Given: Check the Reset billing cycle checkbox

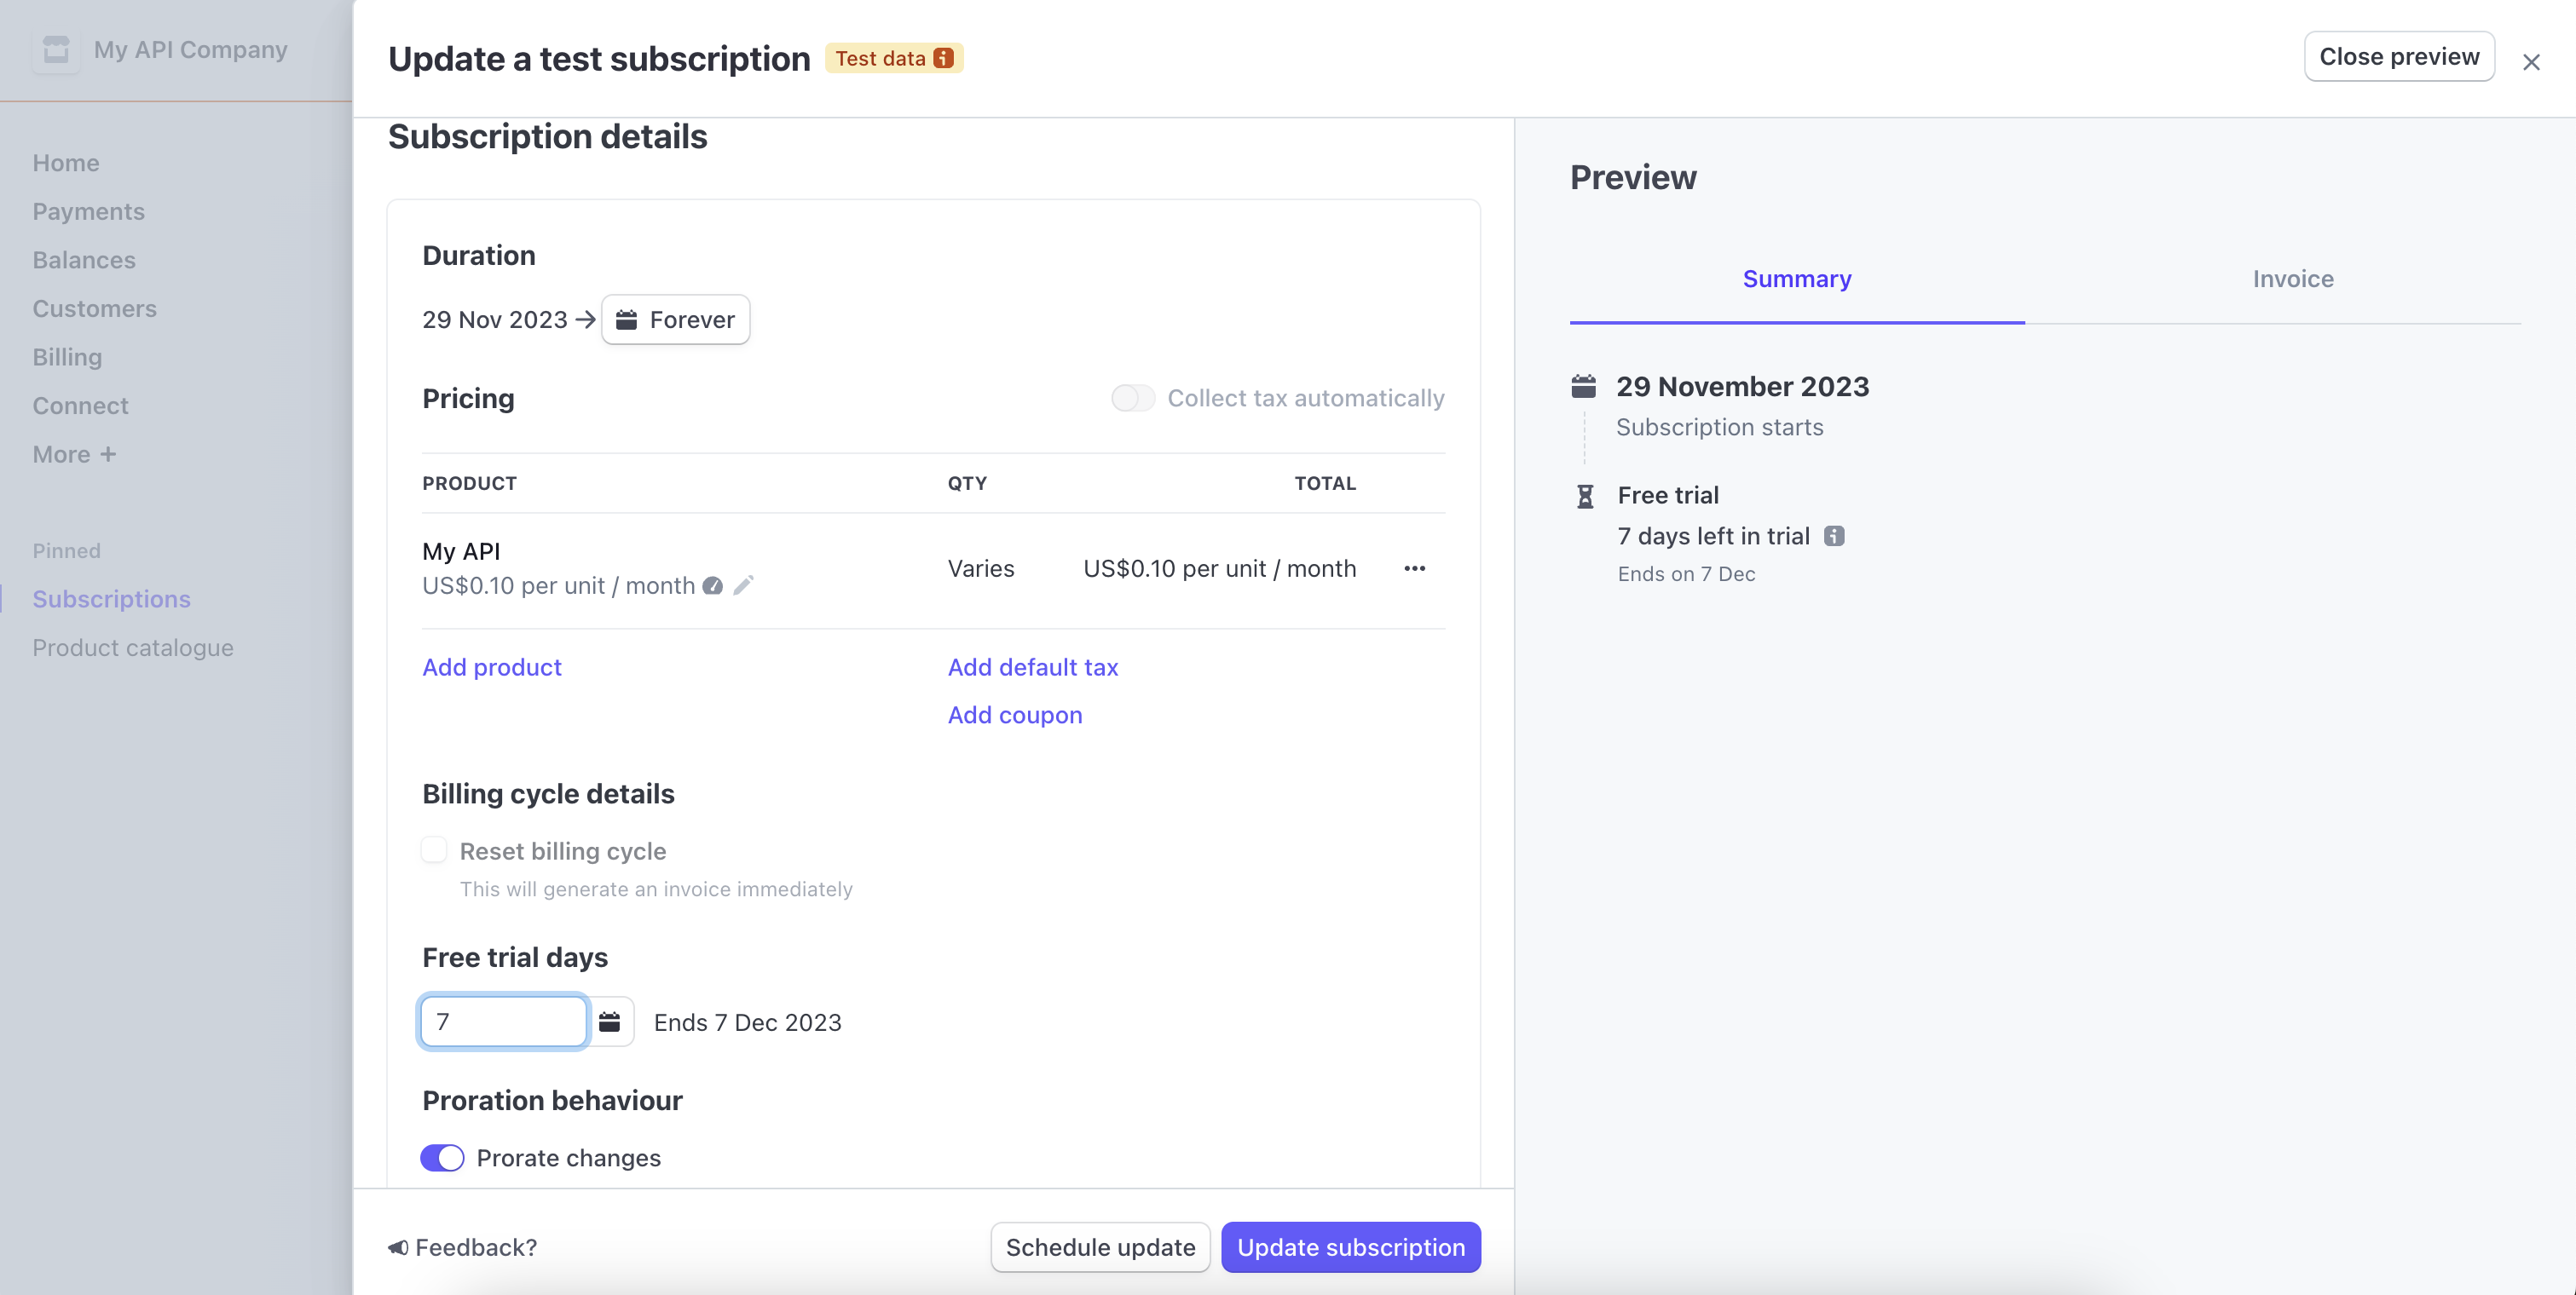Looking at the screenshot, I should point(434,850).
